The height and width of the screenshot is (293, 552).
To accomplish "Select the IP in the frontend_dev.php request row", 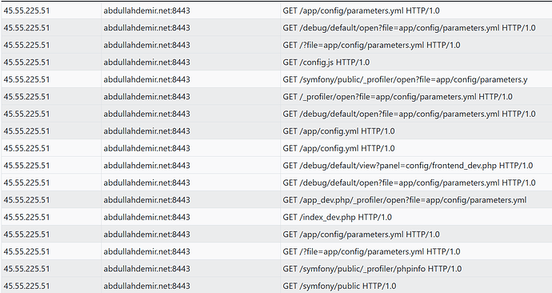I will tap(26, 166).
